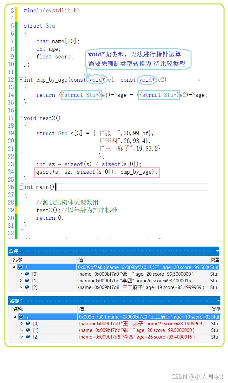Image resolution: width=228 pixels, height=383 pixels.
Task: Collapse the cmp_by_age function fold
Action: pos(21,80)
